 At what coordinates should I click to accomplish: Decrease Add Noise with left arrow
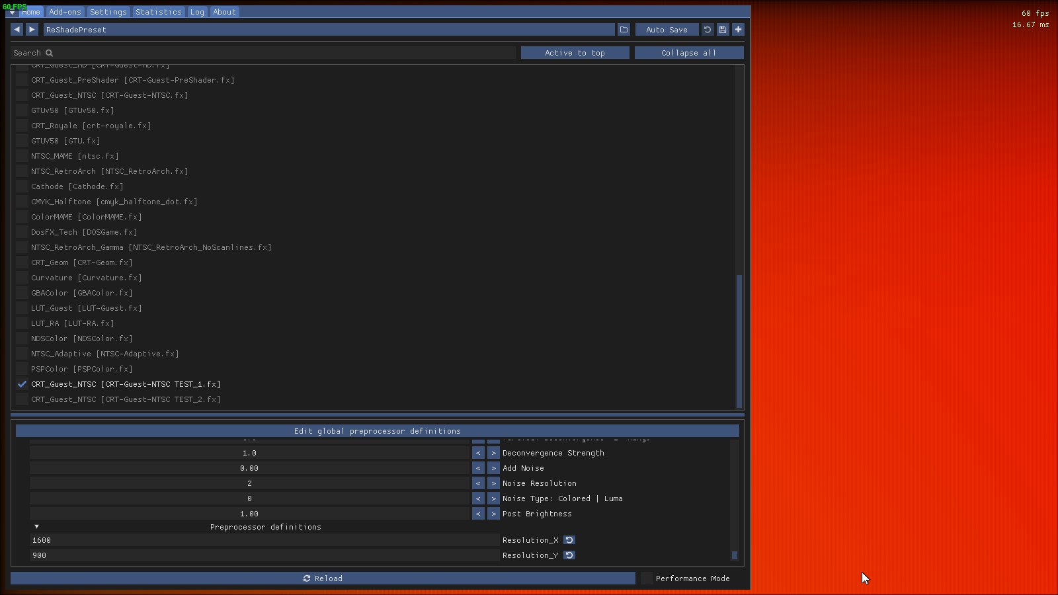click(478, 468)
